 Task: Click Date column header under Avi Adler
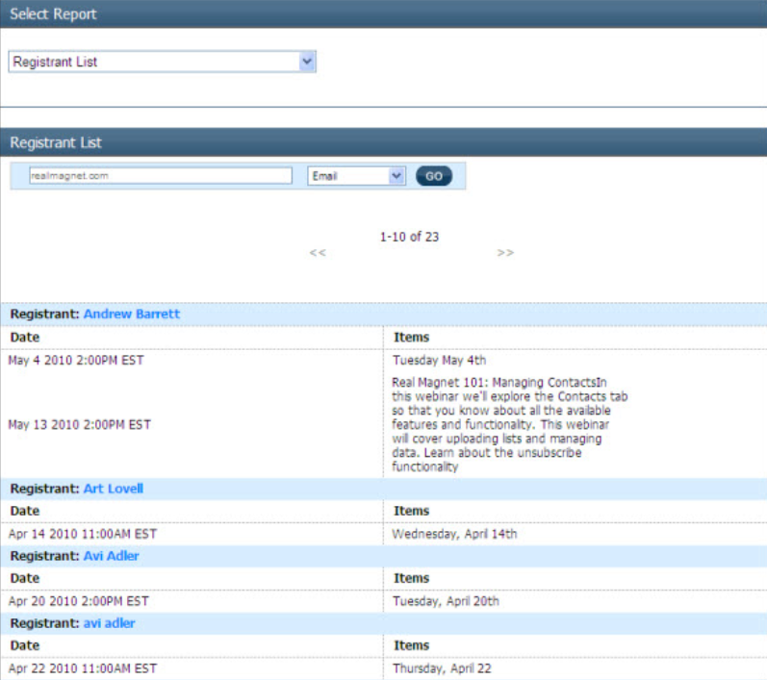25,578
